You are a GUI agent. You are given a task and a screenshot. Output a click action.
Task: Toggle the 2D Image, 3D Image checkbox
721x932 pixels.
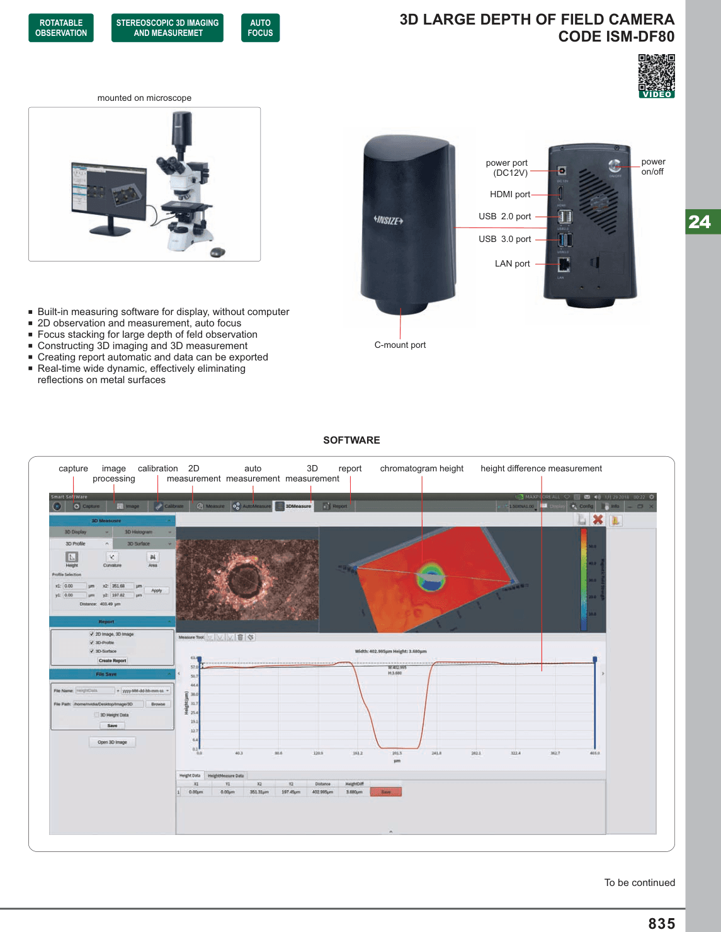[92, 634]
